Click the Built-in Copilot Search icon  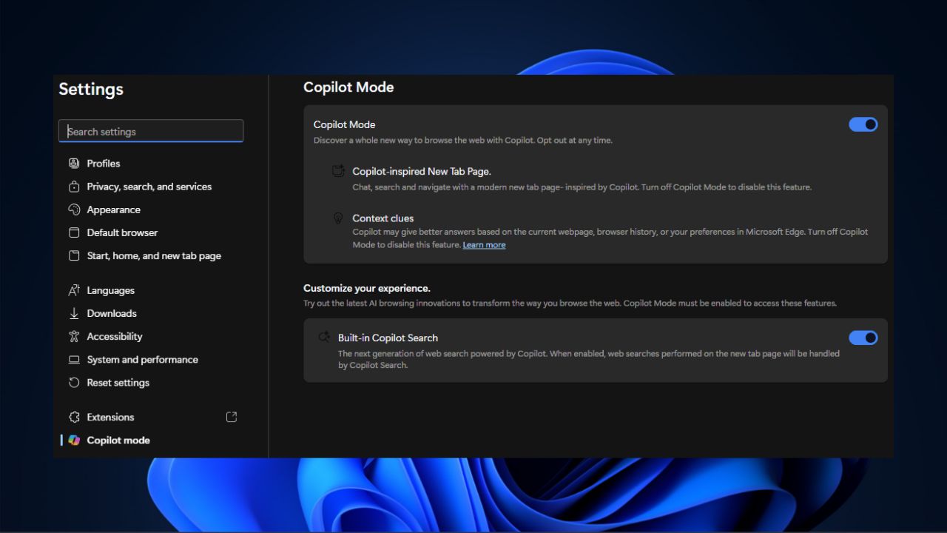[323, 337]
